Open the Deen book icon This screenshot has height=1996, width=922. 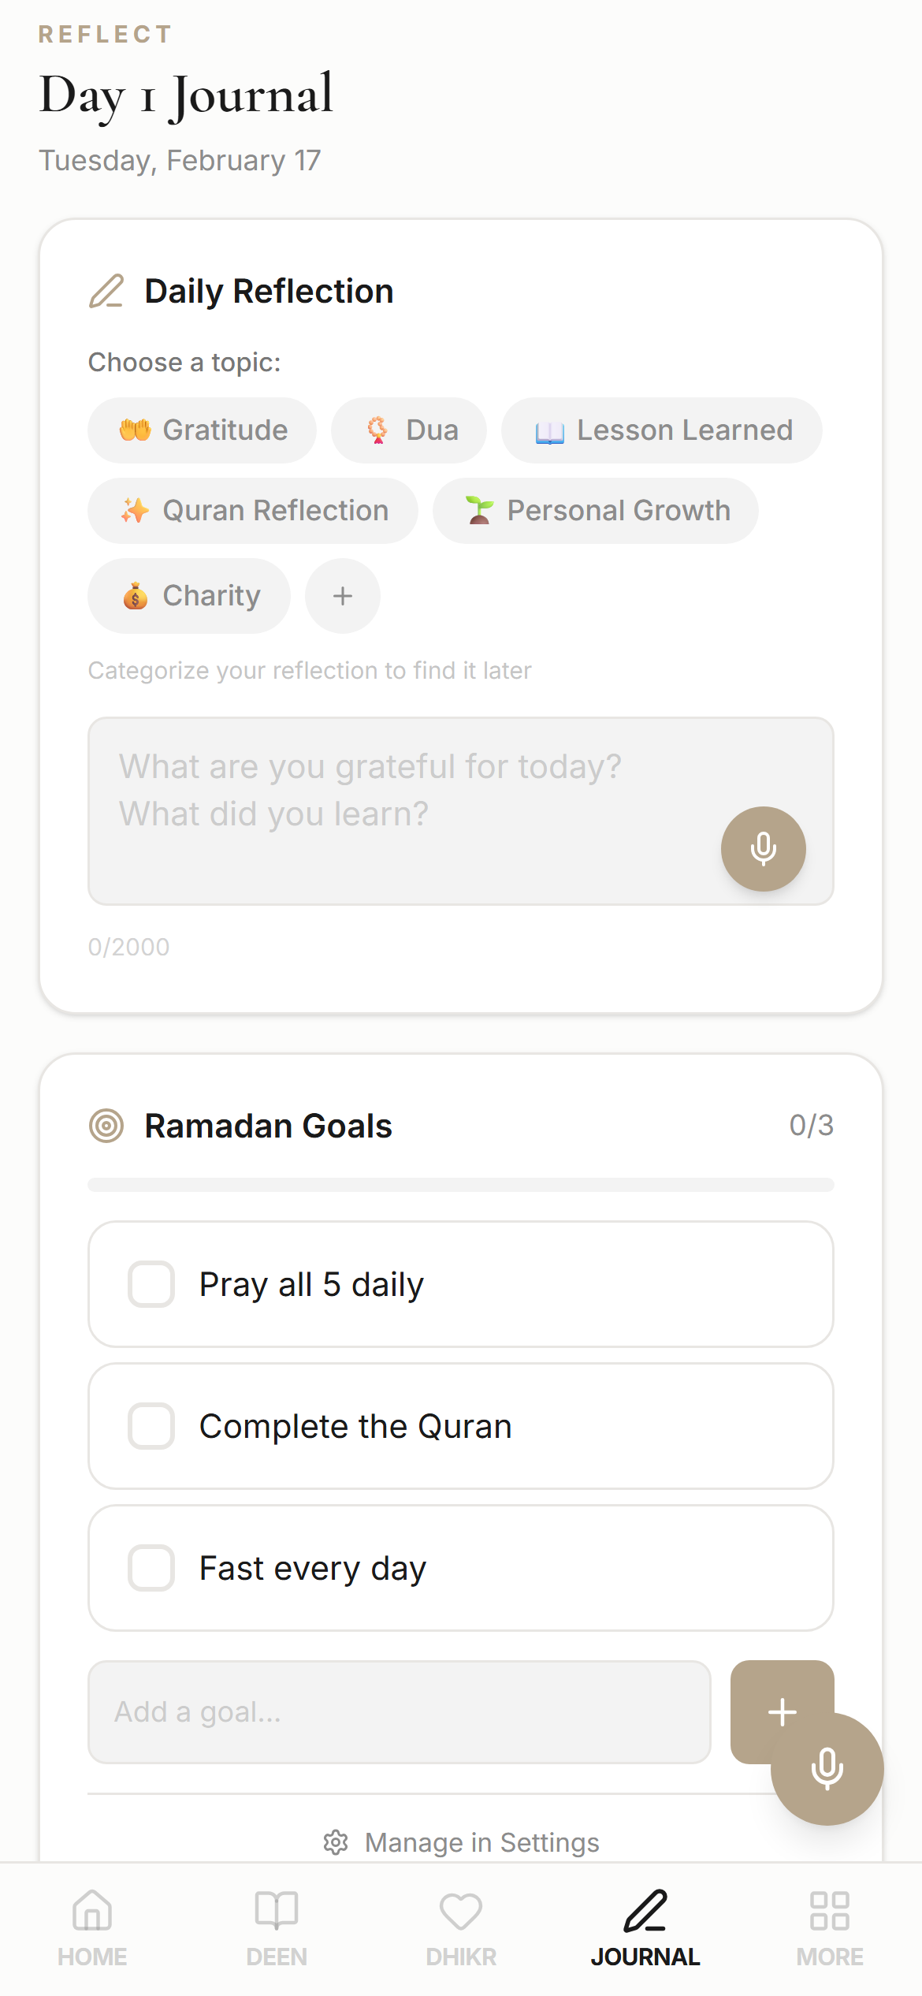277,1911
